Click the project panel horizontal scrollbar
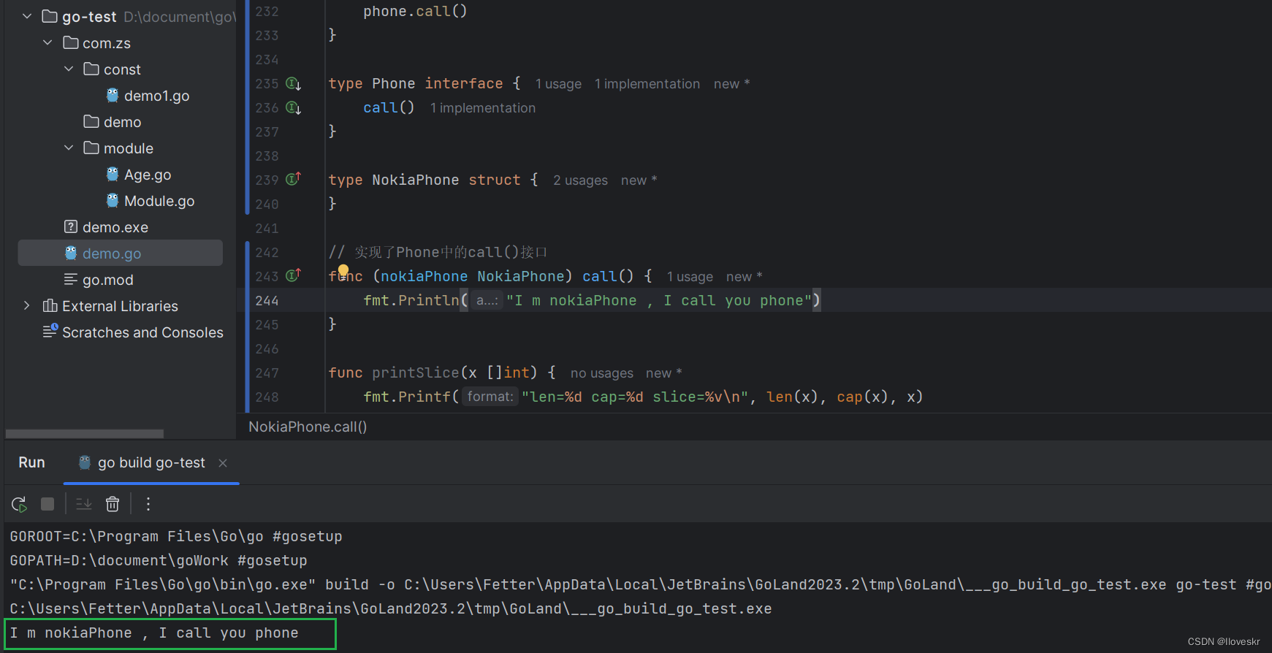 point(85,434)
